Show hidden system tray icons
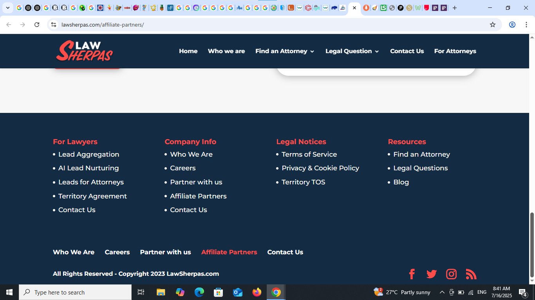The image size is (535, 300). [x=442, y=292]
